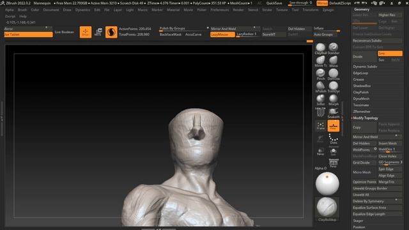The image size is (409, 230).
Task: Toggle the Floor grid button
Action: click(334, 126)
